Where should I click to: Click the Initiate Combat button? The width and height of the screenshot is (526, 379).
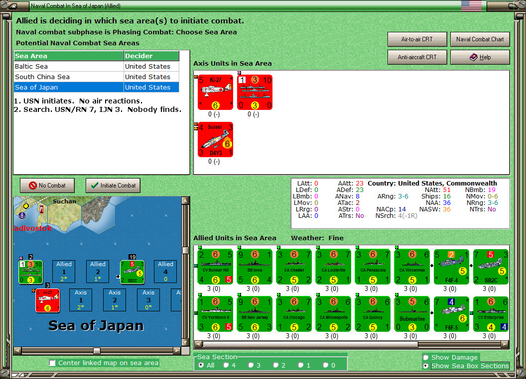[x=113, y=186]
